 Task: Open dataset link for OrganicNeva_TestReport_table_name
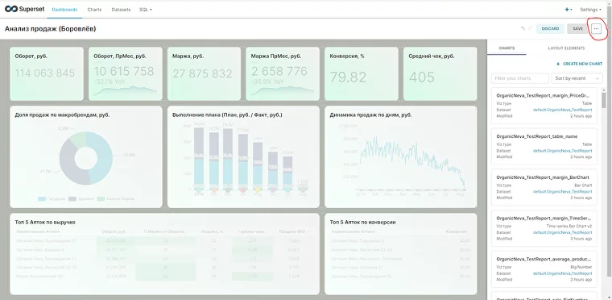point(562,151)
